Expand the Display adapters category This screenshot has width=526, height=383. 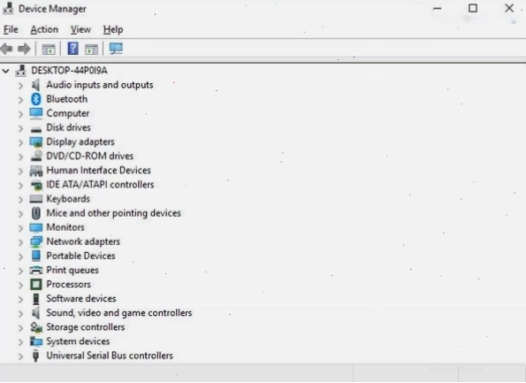[21, 142]
